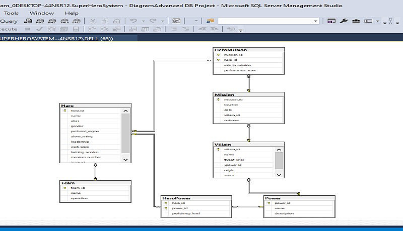Select the Mission table title bar
The image size is (403, 231).
pos(249,95)
